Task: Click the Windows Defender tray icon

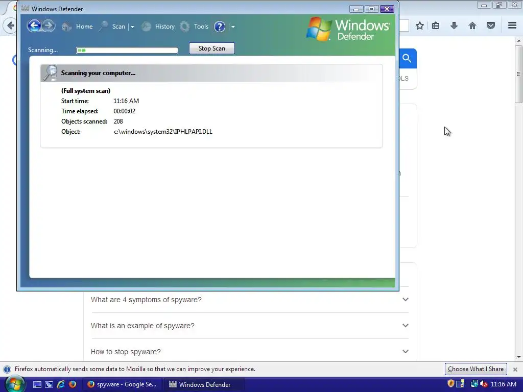Action: coord(460,384)
